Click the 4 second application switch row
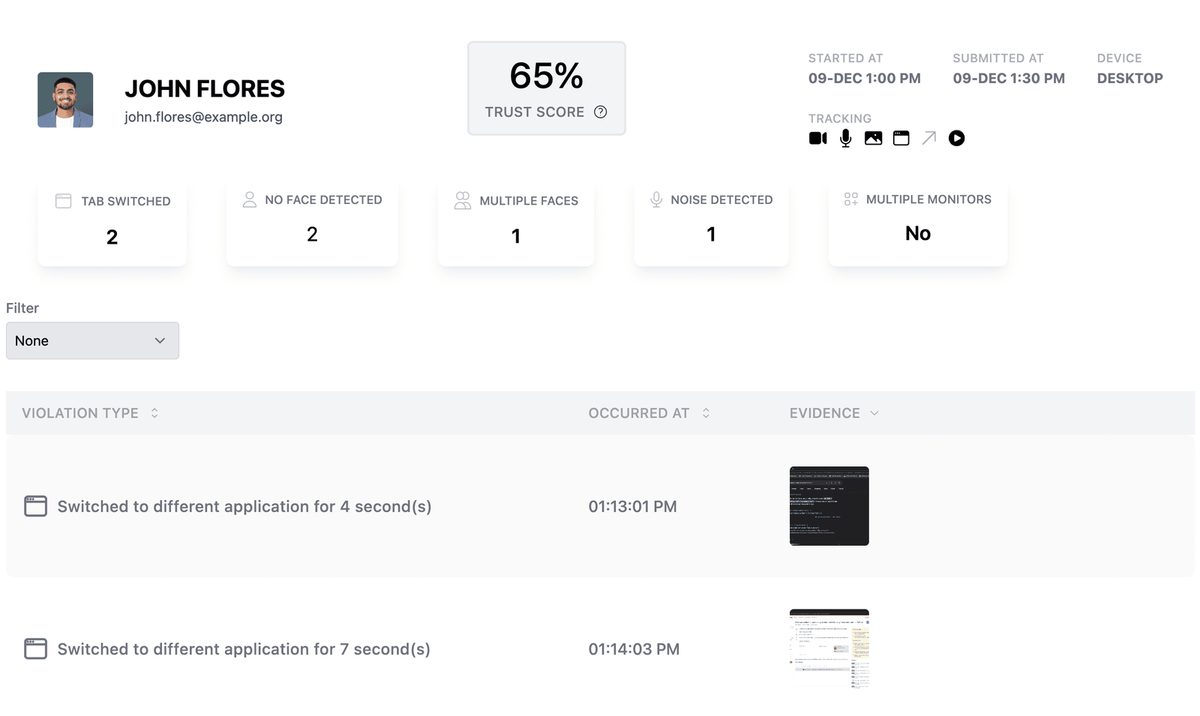 click(244, 506)
